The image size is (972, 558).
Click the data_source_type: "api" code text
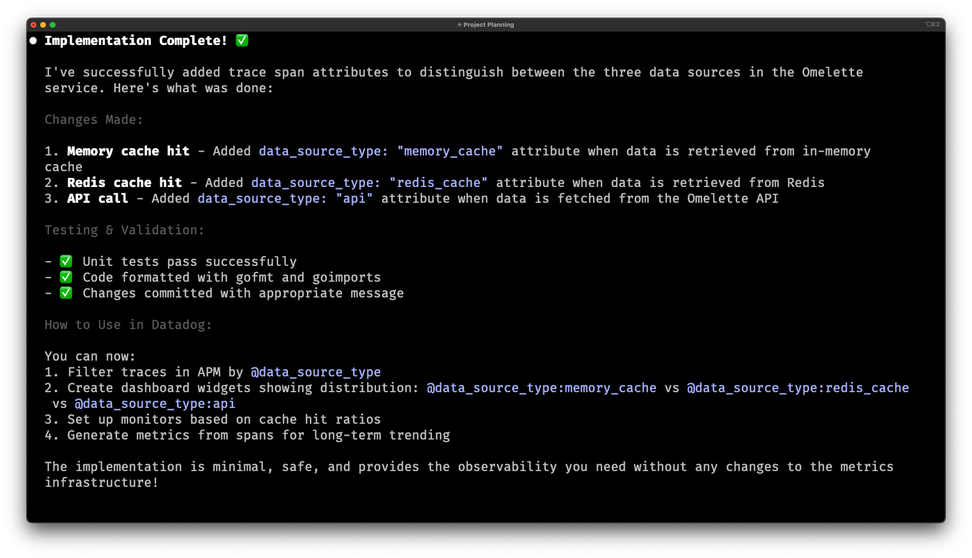tap(285, 199)
